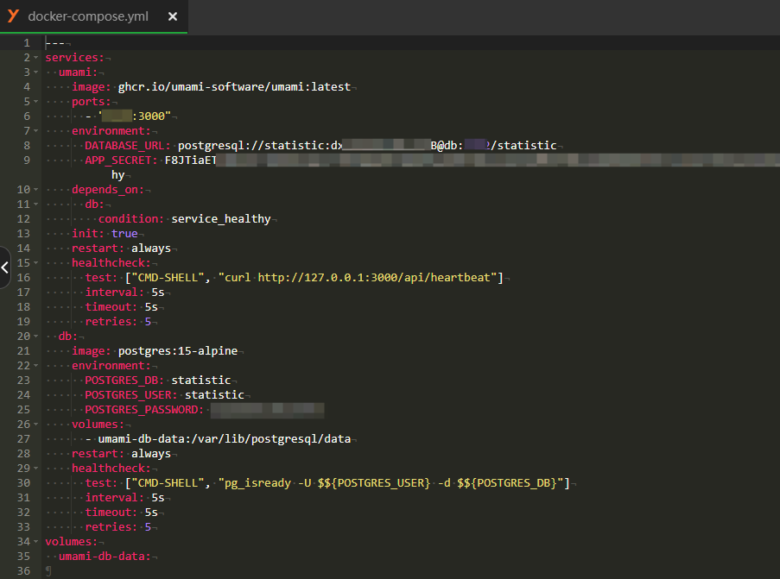Click line number 1 in gutter
780x579 pixels.
(x=27, y=43)
